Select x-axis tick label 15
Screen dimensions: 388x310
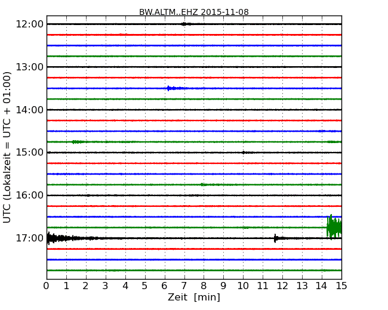point(341,286)
